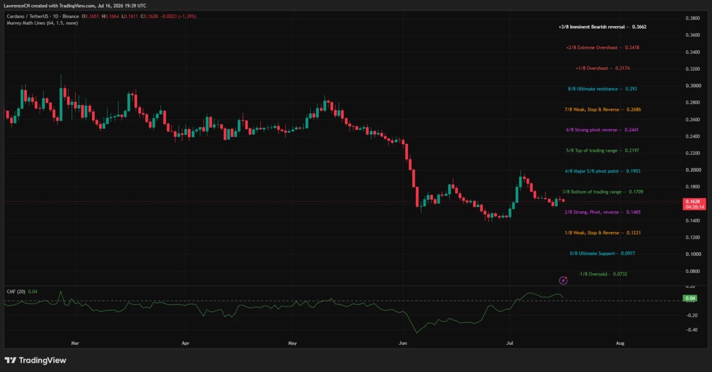Screen dimensions: 712x372
Task: Select the 1/8 Weak, Stop & Reverse label
Action: (x=603, y=233)
